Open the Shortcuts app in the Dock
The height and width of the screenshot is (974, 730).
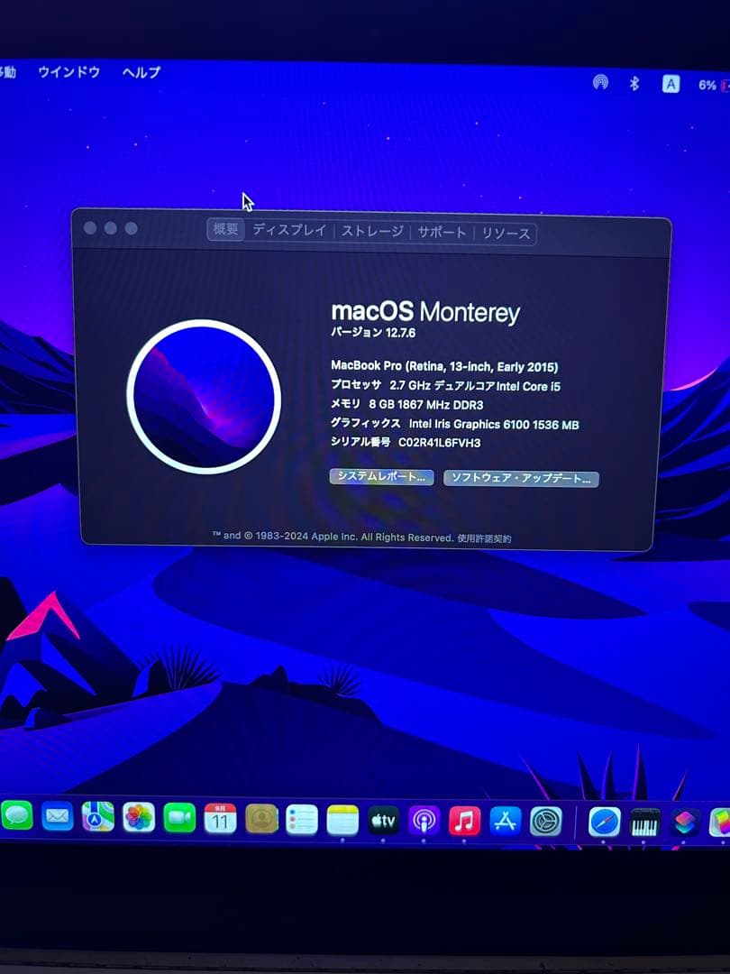pos(685,823)
